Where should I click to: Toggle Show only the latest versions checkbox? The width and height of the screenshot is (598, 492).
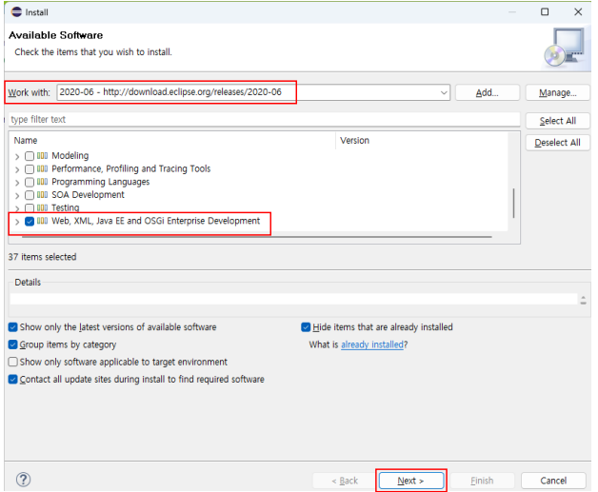tap(13, 327)
